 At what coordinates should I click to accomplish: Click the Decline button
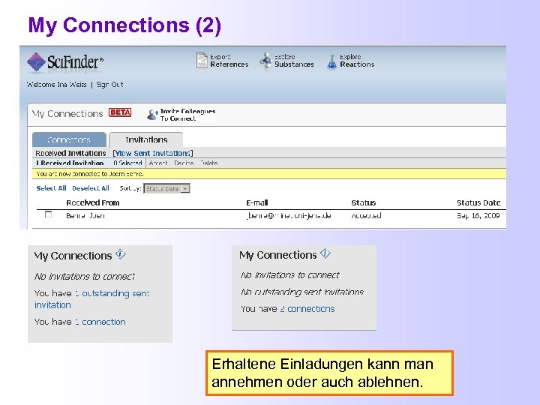[x=184, y=163]
